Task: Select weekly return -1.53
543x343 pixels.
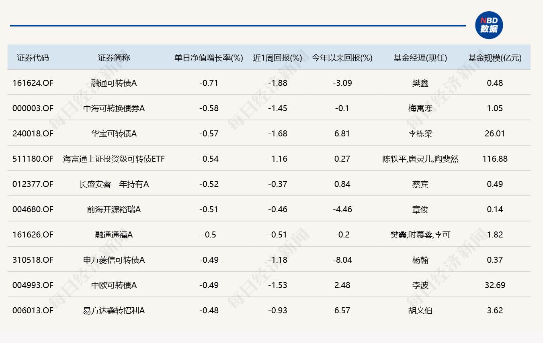Action: coord(277,285)
